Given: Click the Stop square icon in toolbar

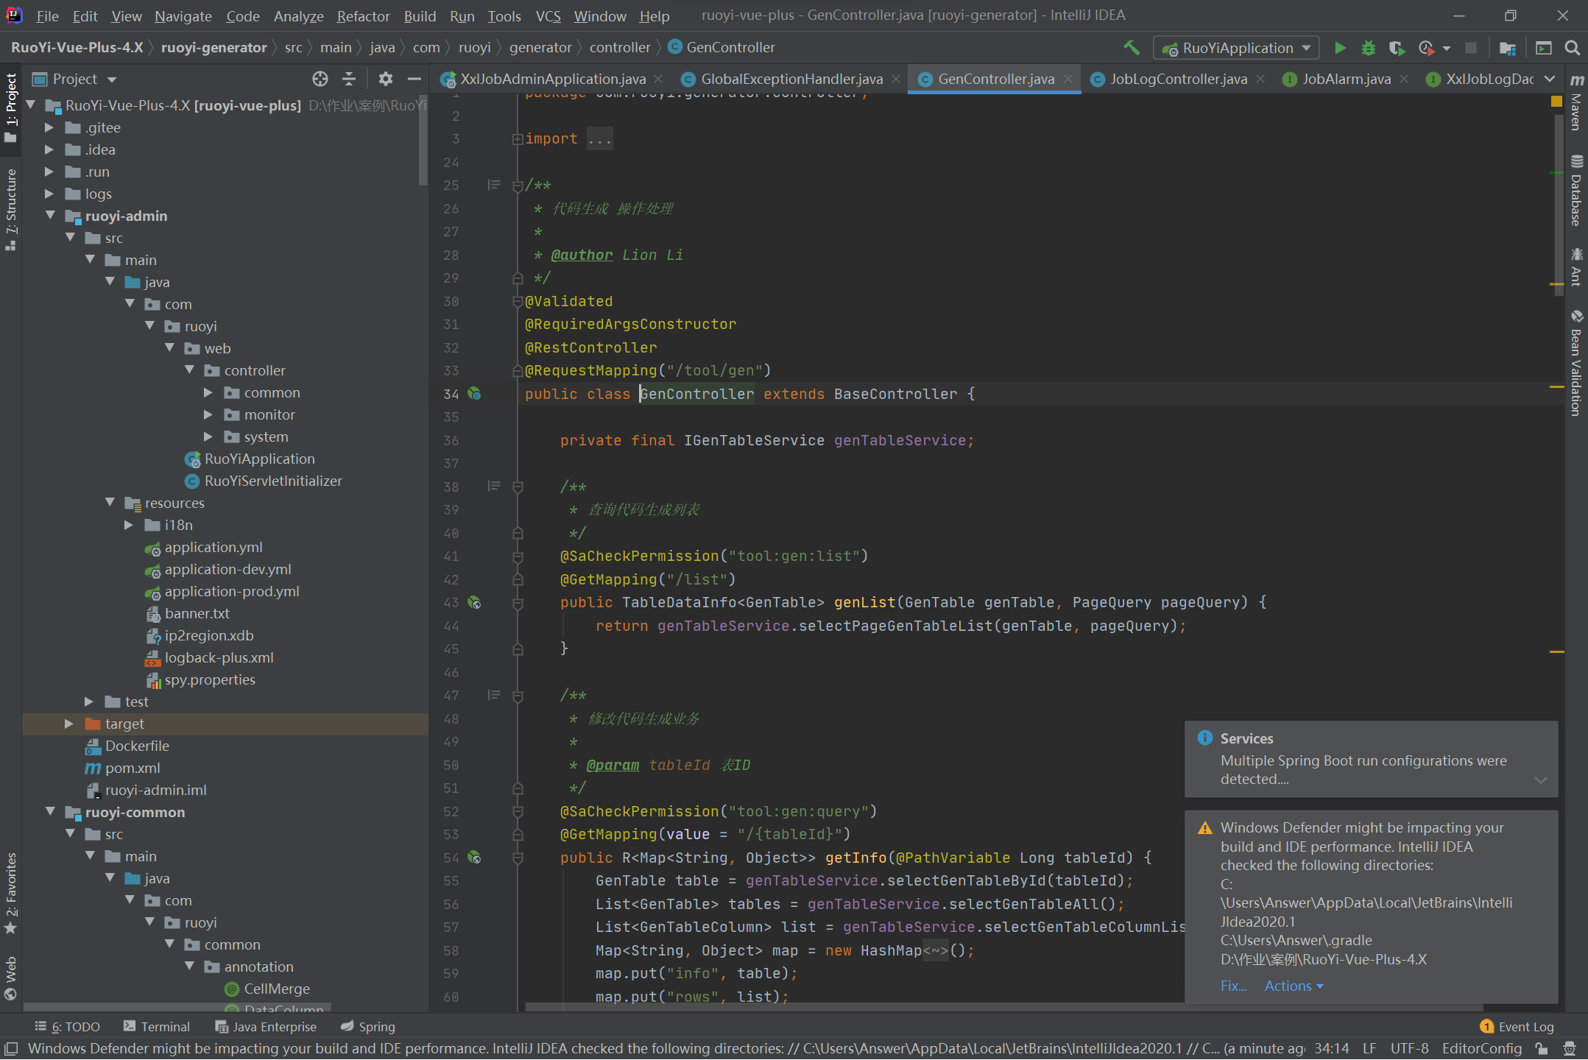Looking at the screenshot, I should 1470,48.
